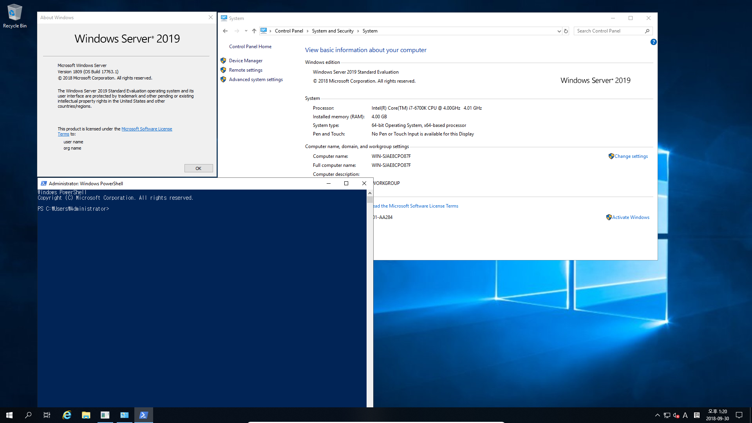
Task: Click processor info text i7-6700K
Action: (427, 108)
